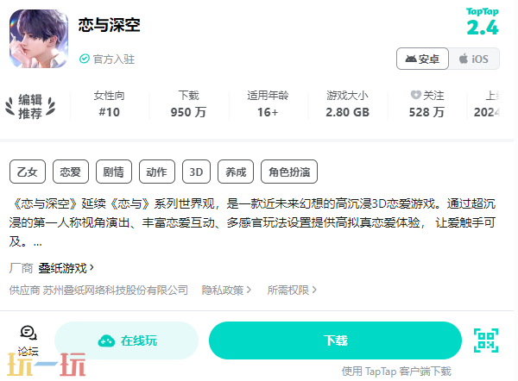Image resolution: width=518 pixels, height=381 pixels.
Task: Click the 在线玩 cloud play button
Action: click(126, 340)
